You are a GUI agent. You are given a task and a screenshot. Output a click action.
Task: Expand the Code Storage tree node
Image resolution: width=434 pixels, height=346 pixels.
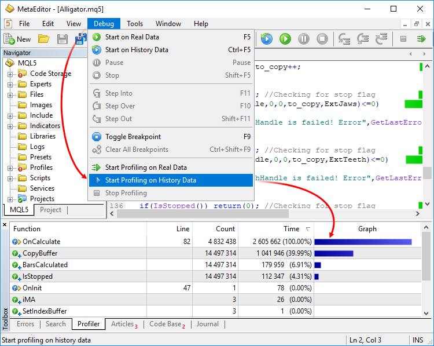(10, 74)
